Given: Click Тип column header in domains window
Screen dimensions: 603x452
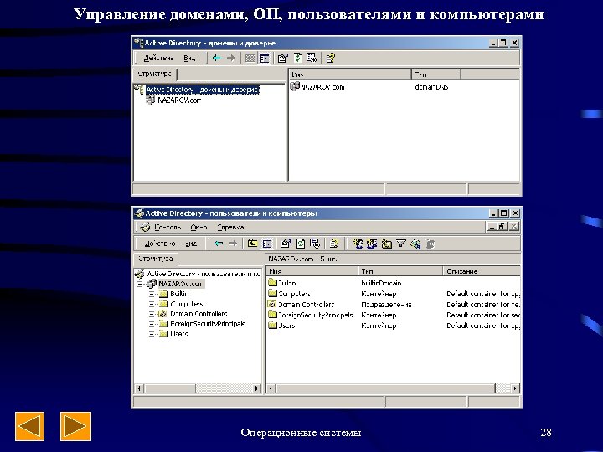Looking at the screenshot, I should (436, 74).
